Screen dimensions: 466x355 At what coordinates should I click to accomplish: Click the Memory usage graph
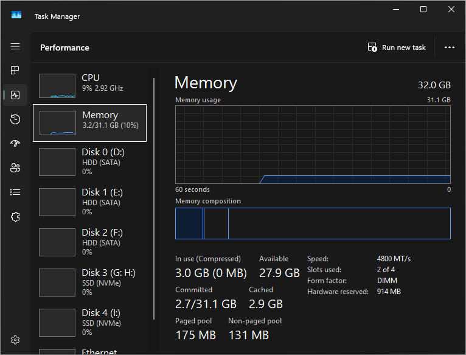313,145
